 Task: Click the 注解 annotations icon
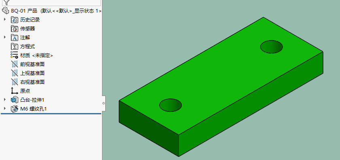tap(15, 38)
